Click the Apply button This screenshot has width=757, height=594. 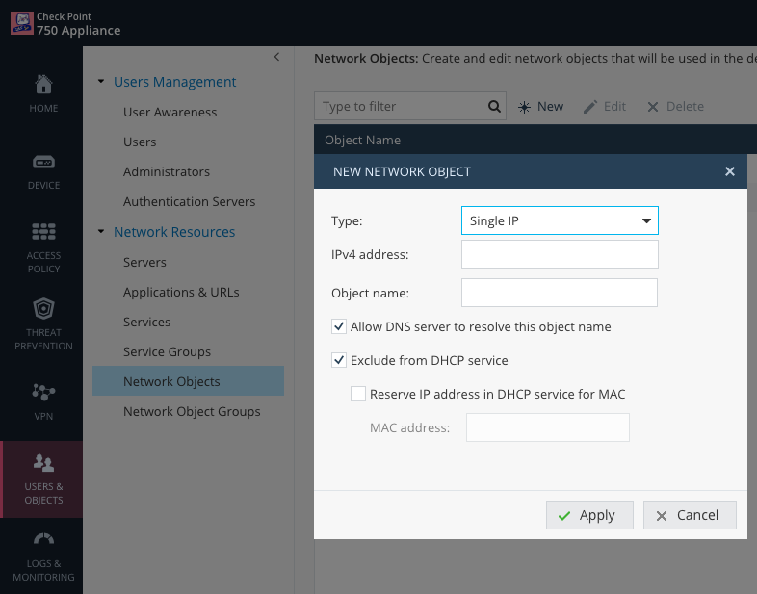[x=589, y=515]
